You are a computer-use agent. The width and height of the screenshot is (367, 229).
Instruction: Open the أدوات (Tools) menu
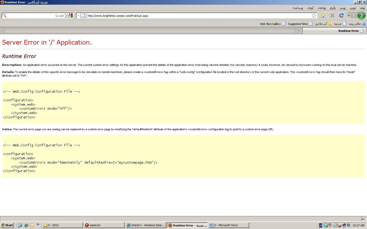pyautogui.click(x=310, y=8)
